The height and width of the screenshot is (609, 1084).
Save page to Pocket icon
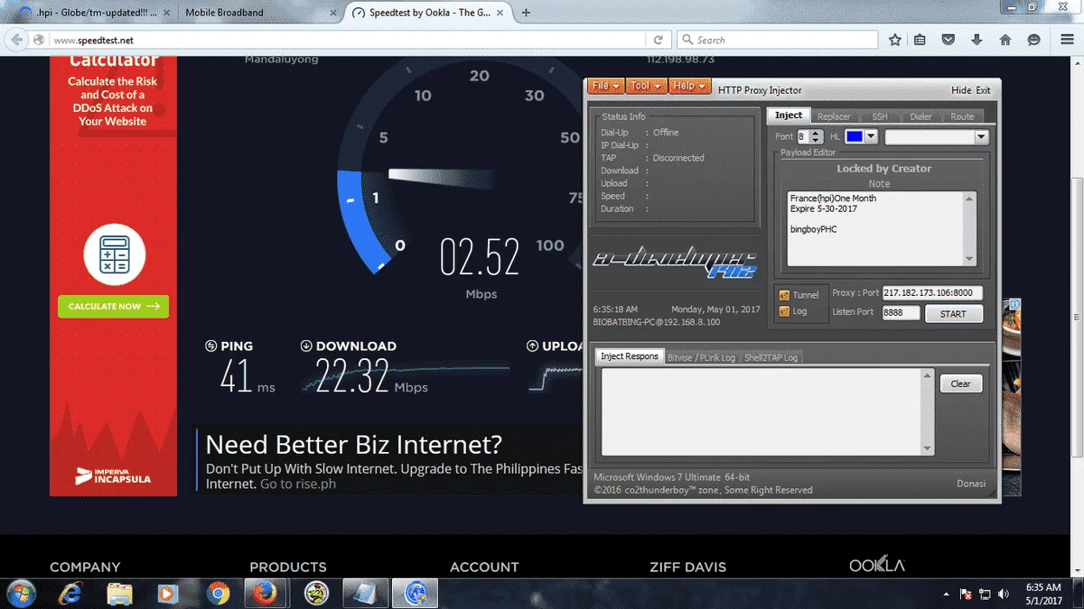pos(948,40)
